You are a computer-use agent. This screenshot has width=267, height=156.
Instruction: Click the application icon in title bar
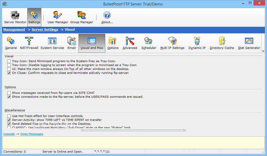pyautogui.click(x=5, y=4)
